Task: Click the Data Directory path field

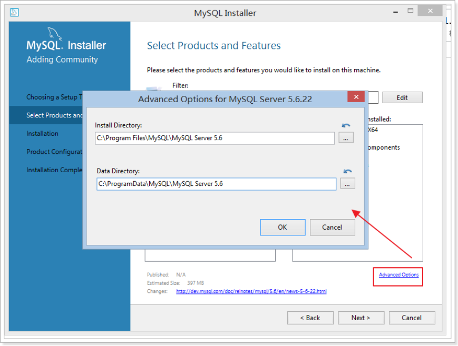Action: [x=217, y=184]
